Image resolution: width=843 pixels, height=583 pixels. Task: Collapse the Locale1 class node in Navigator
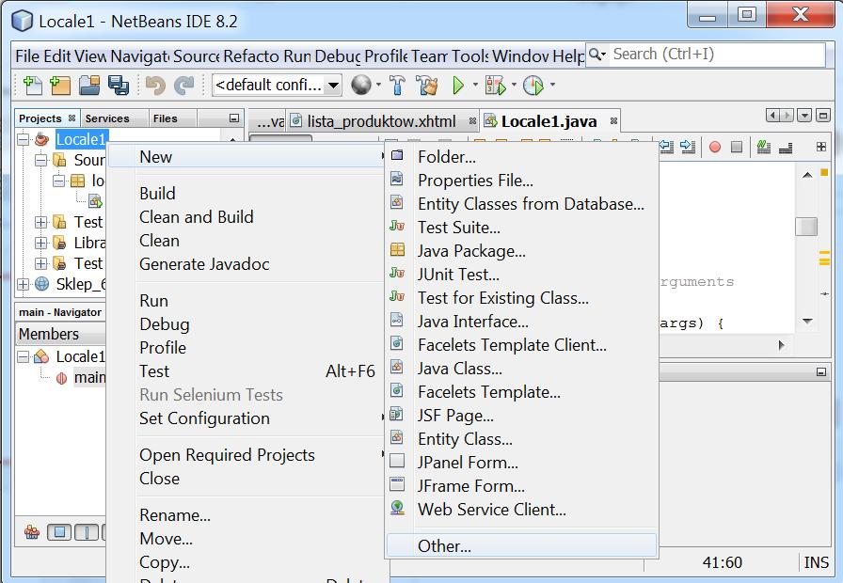tap(24, 356)
